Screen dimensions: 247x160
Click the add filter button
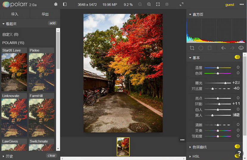point(52,23)
